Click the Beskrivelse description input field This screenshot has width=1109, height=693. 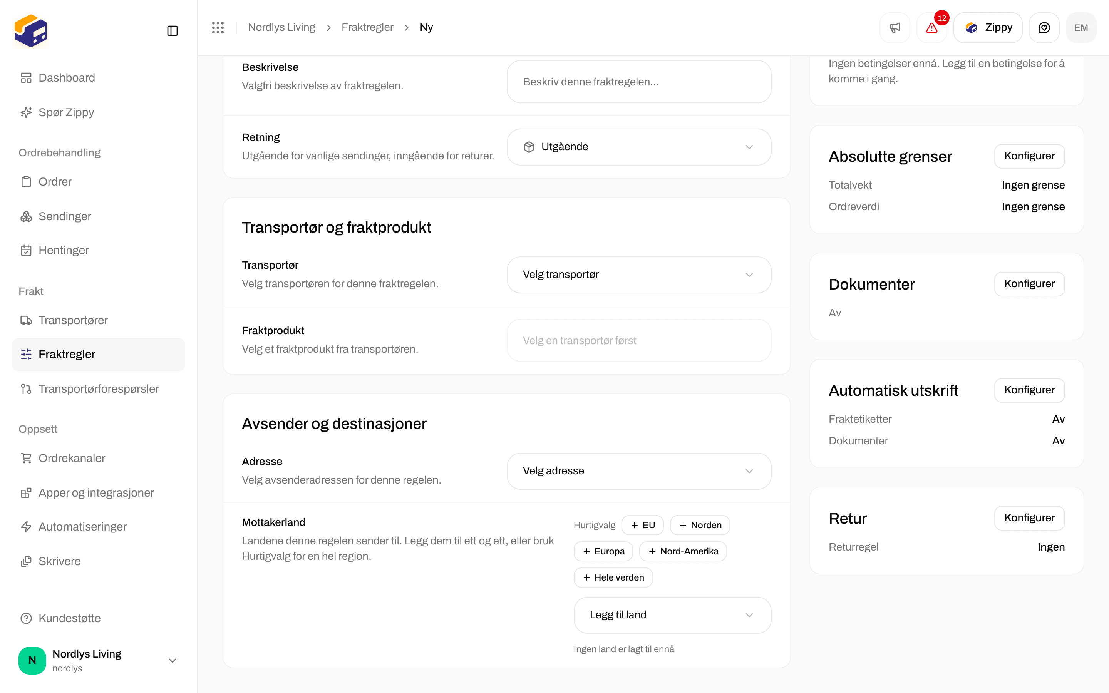[x=639, y=82]
